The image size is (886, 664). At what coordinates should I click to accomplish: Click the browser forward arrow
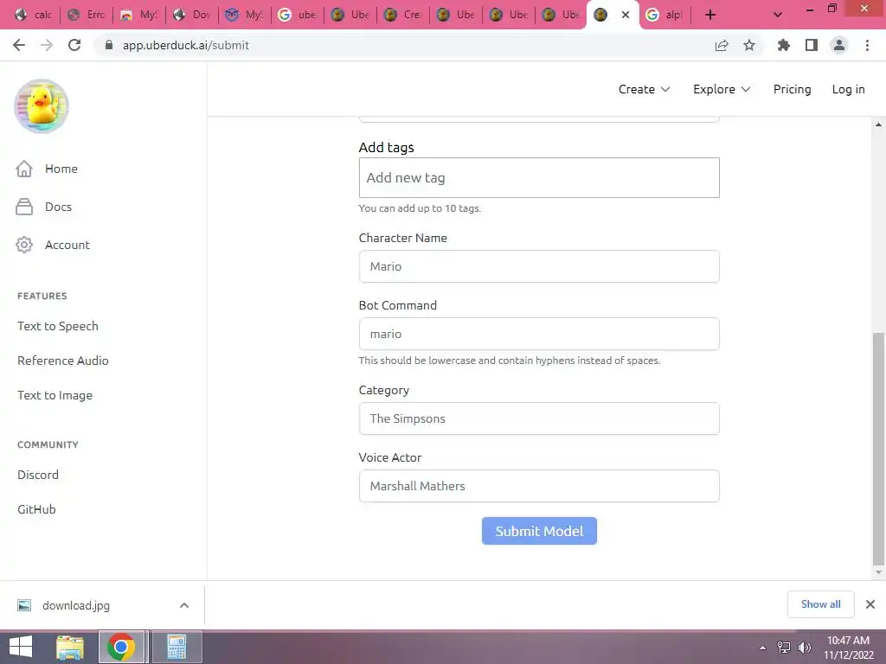(x=47, y=45)
